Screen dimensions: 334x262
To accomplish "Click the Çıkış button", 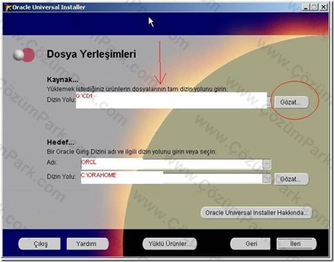I will pos(40,244).
